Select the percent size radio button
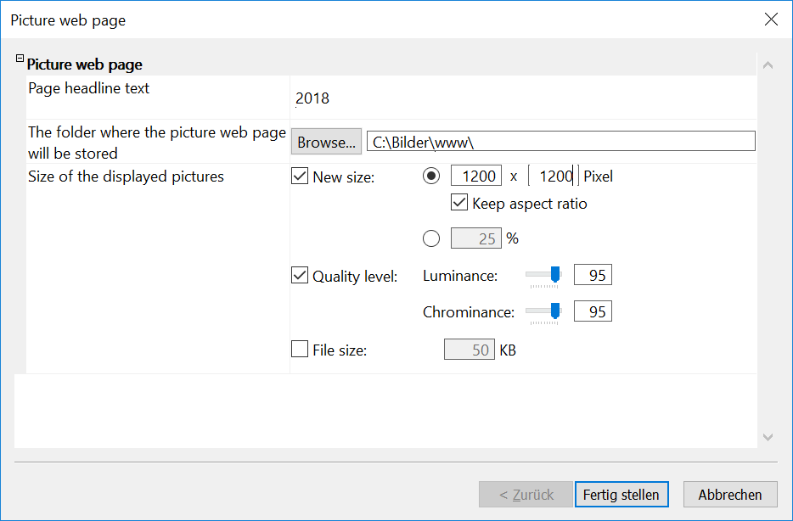The width and height of the screenshot is (793, 521). pyautogui.click(x=431, y=238)
